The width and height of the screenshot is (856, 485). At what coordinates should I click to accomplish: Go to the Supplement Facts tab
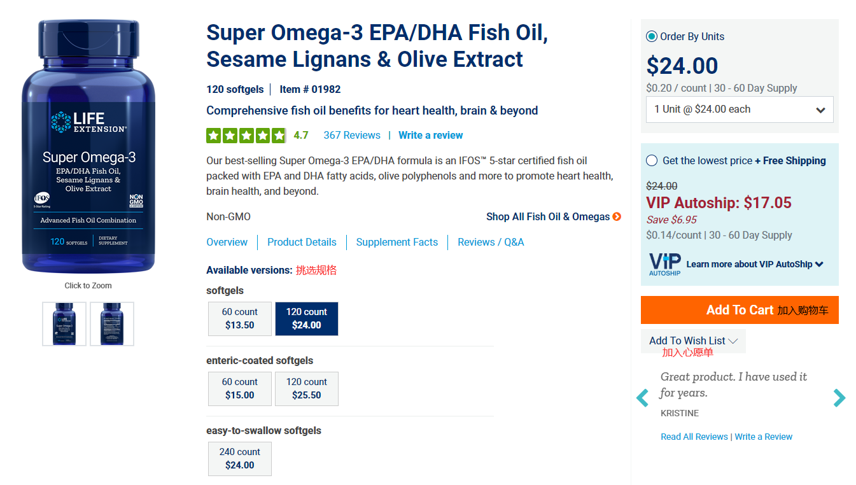[397, 243]
